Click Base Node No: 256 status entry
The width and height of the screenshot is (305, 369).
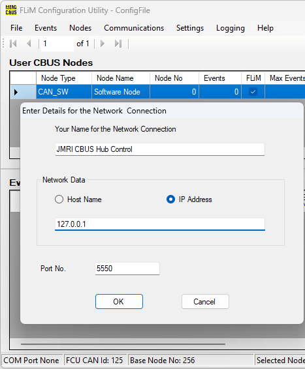pyautogui.click(x=191, y=361)
